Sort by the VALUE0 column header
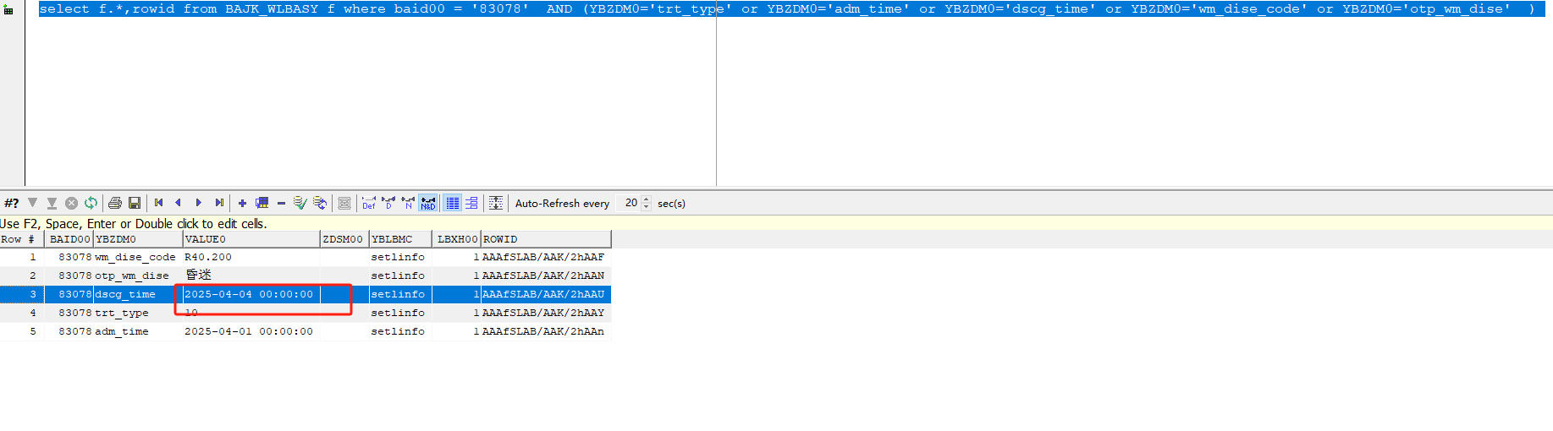Screen dimensions: 1553x431 pyautogui.click(x=251, y=239)
